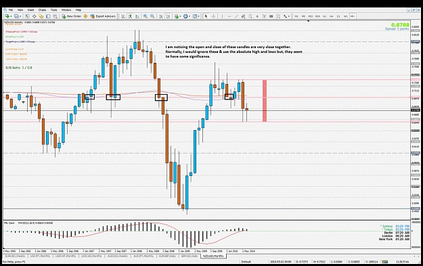Toggle Expert Advisors on or off

(103, 16)
